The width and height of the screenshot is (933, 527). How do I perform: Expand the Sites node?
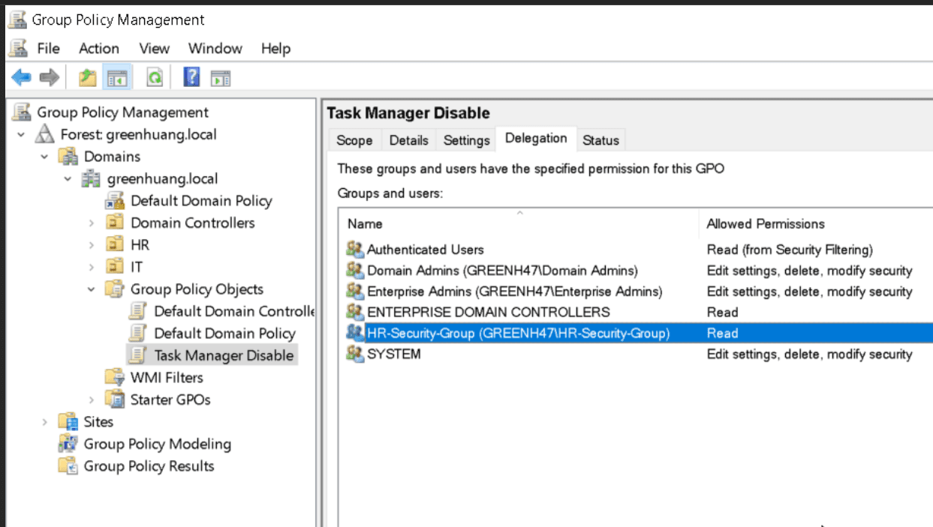(44, 422)
